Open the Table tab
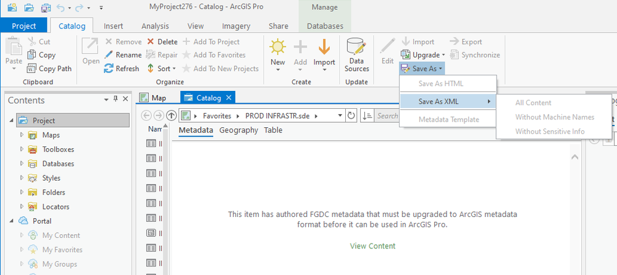This screenshot has width=617, height=275. (x=273, y=130)
